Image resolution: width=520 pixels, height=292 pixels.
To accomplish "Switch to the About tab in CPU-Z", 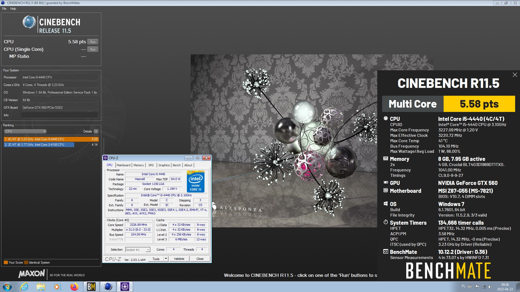I will (188, 165).
